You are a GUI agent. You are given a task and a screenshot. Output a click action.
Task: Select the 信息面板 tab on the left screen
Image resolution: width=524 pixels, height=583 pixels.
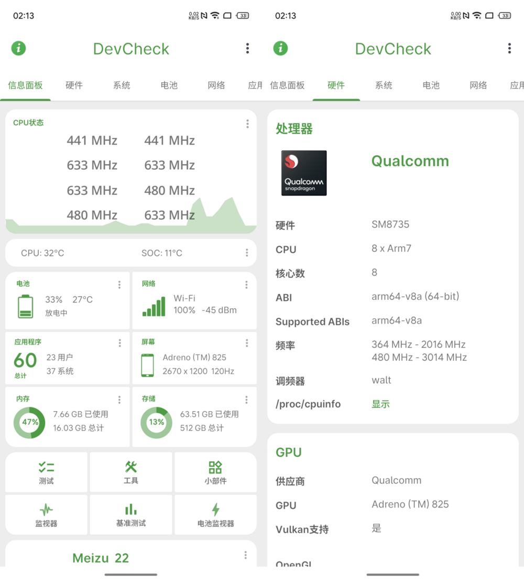tap(25, 85)
